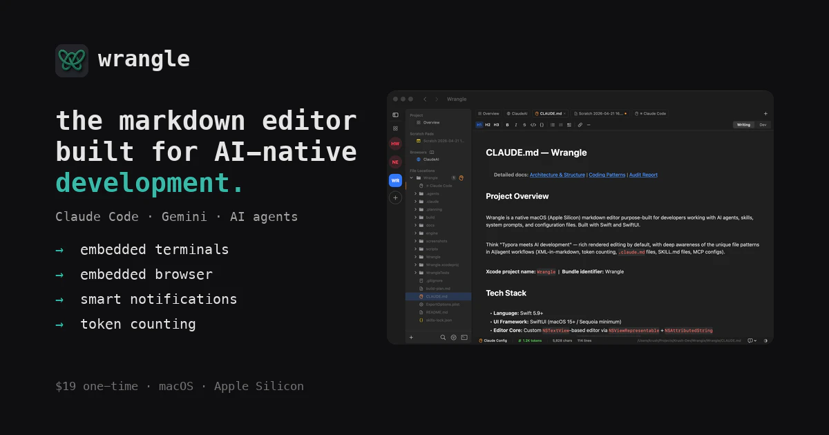Image resolution: width=829 pixels, height=435 pixels.
Task: Open the filter icon in sidebar footer
Action: coord(454,338)
